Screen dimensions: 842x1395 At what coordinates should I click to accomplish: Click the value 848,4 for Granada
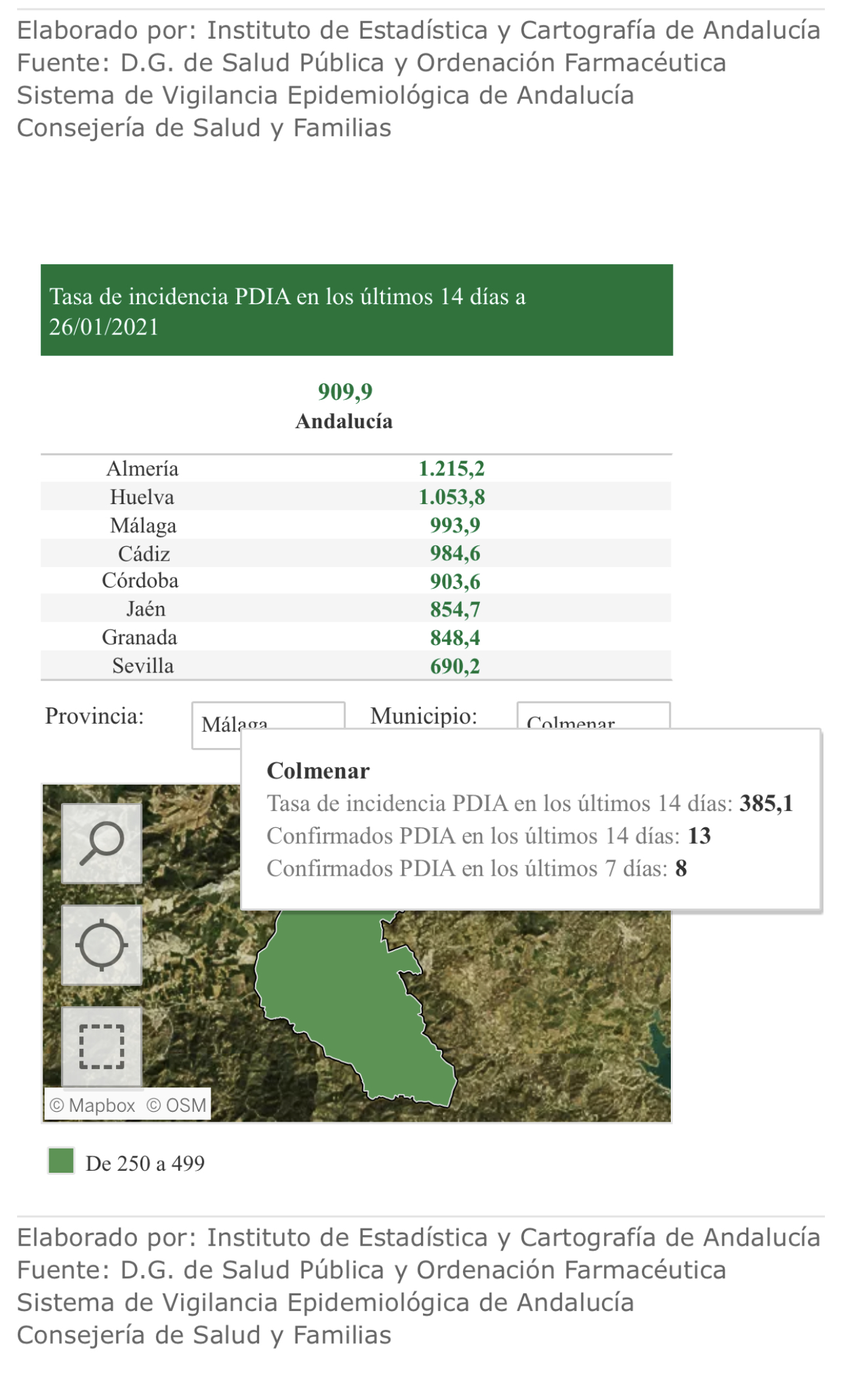coord(455,638)
